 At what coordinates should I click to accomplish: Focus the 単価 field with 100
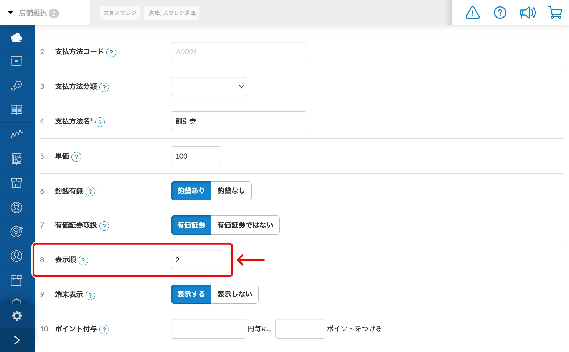196,156
